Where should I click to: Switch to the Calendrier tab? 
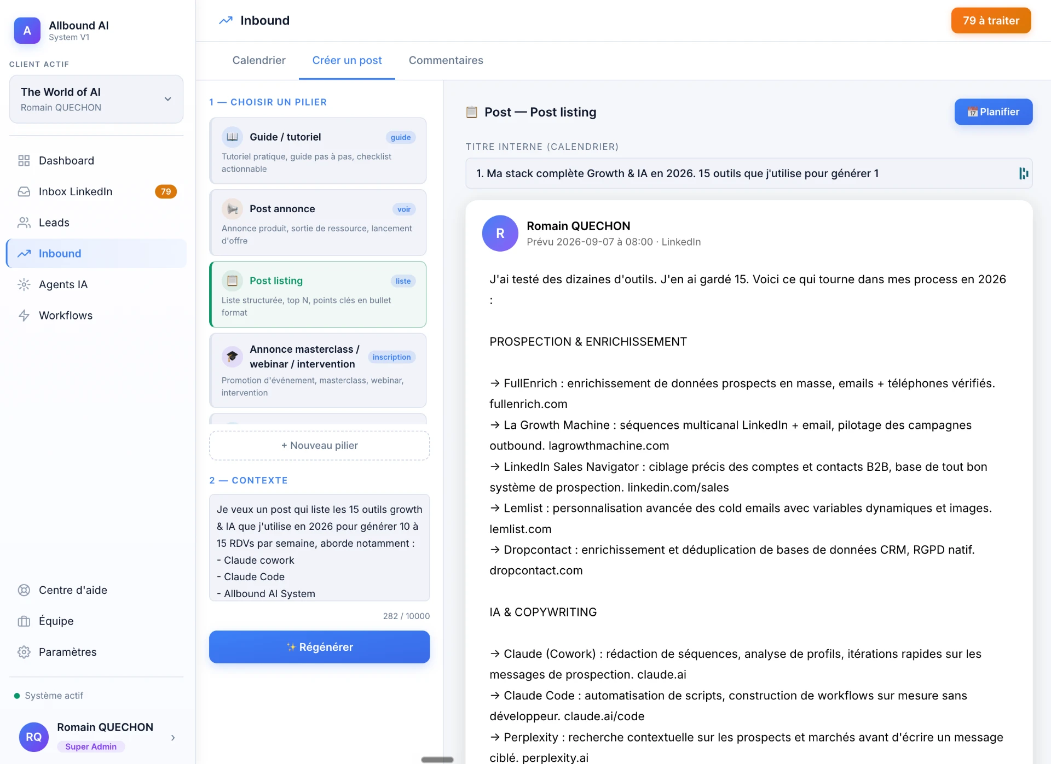coord(259,60)
